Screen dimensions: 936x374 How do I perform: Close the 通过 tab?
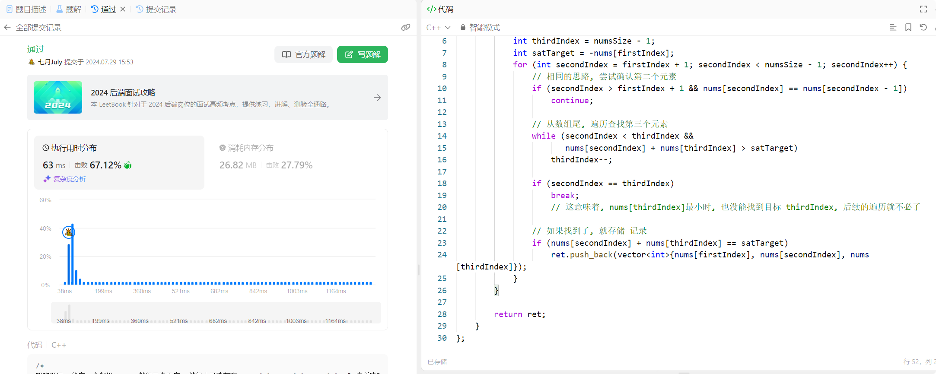[123, 9]
